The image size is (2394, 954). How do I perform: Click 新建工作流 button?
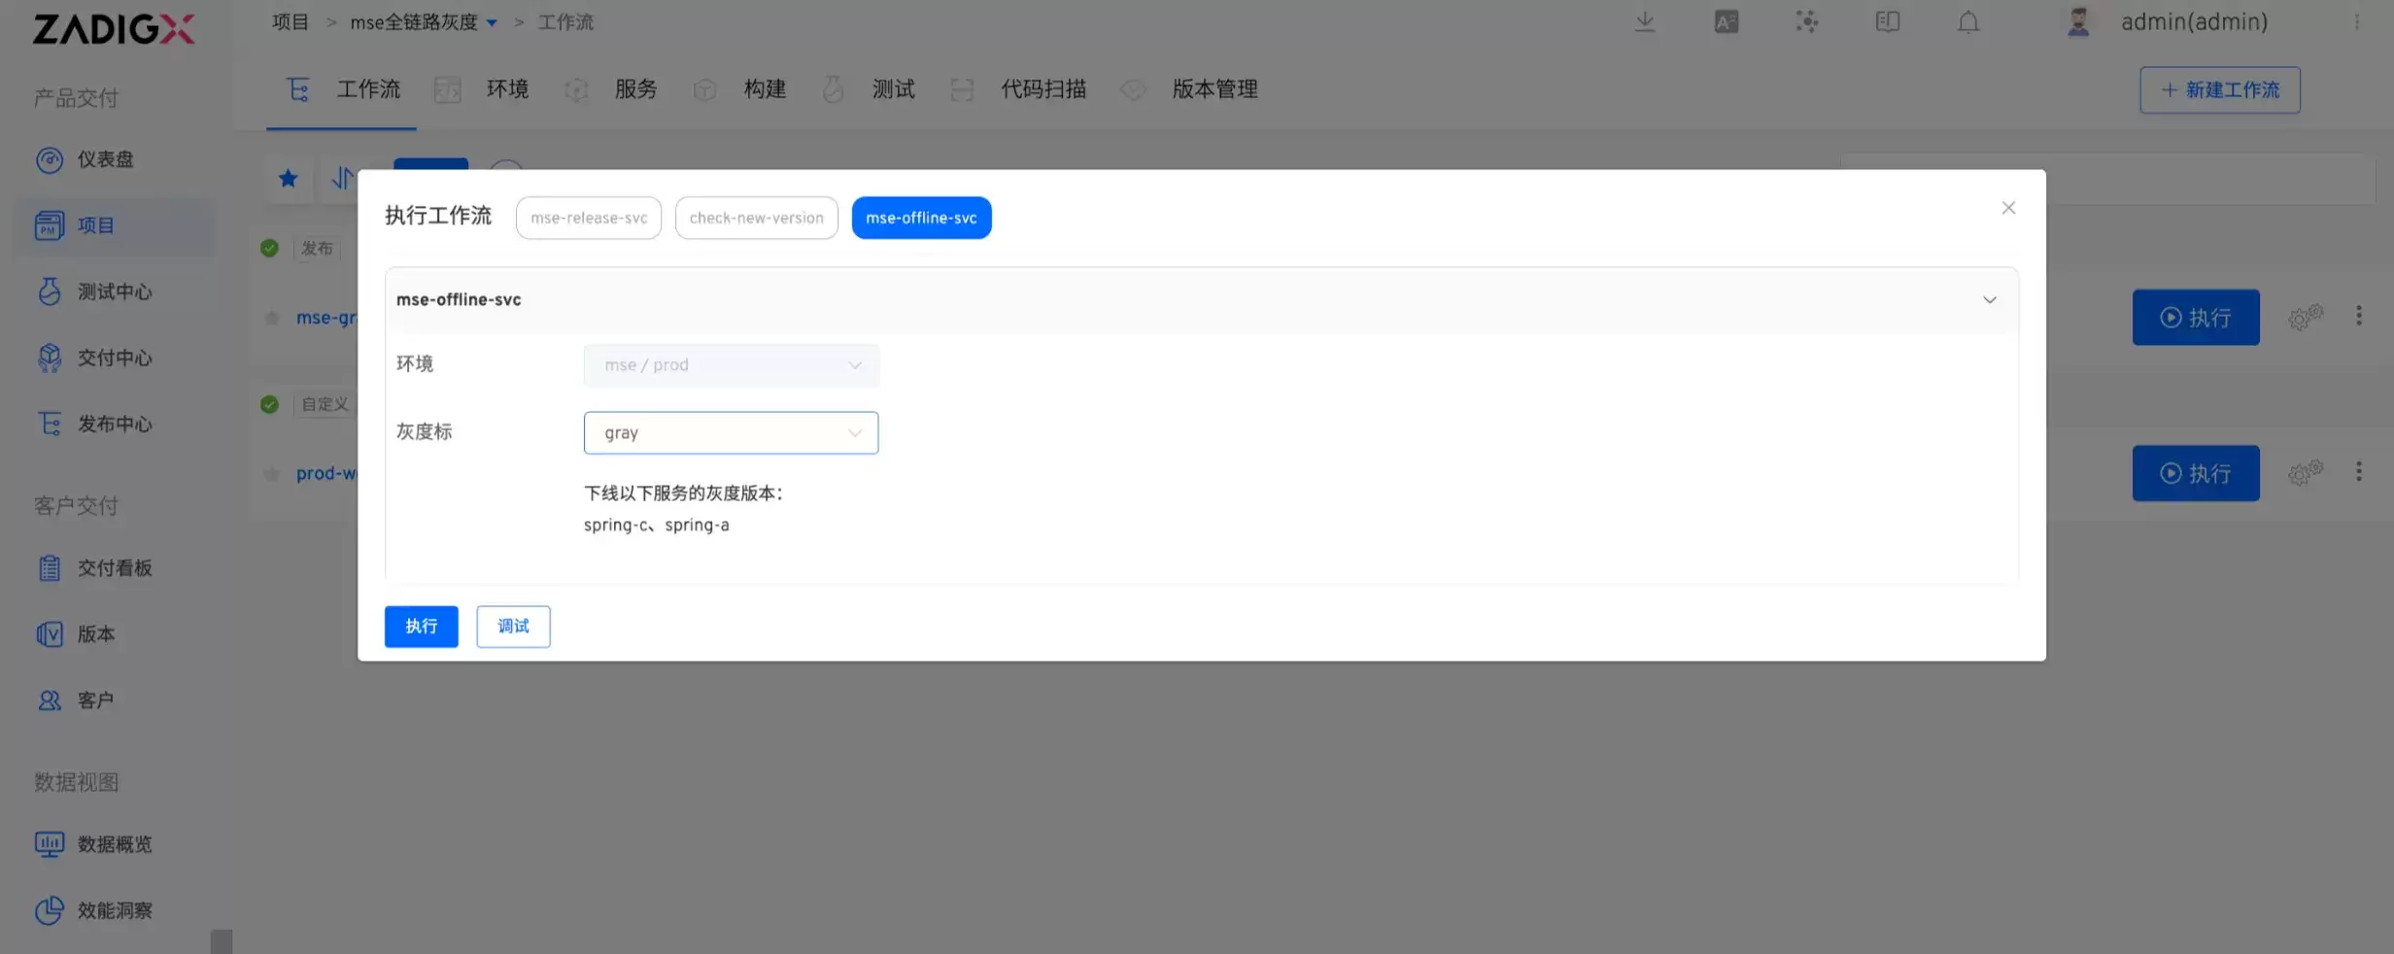coord(2219,89)
